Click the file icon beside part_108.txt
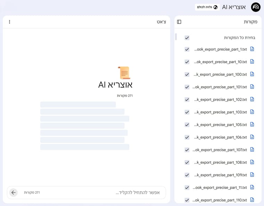Image resolution: width=264 pixels, height=206 pixels. pyautogui.click(x=252, y=162)
